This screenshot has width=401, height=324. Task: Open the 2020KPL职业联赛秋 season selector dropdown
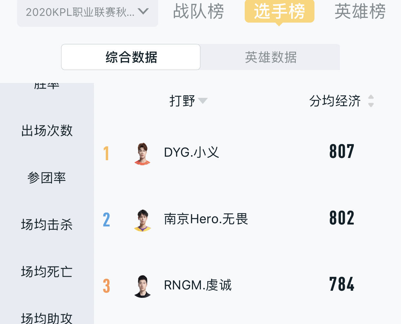pos(87,12)
